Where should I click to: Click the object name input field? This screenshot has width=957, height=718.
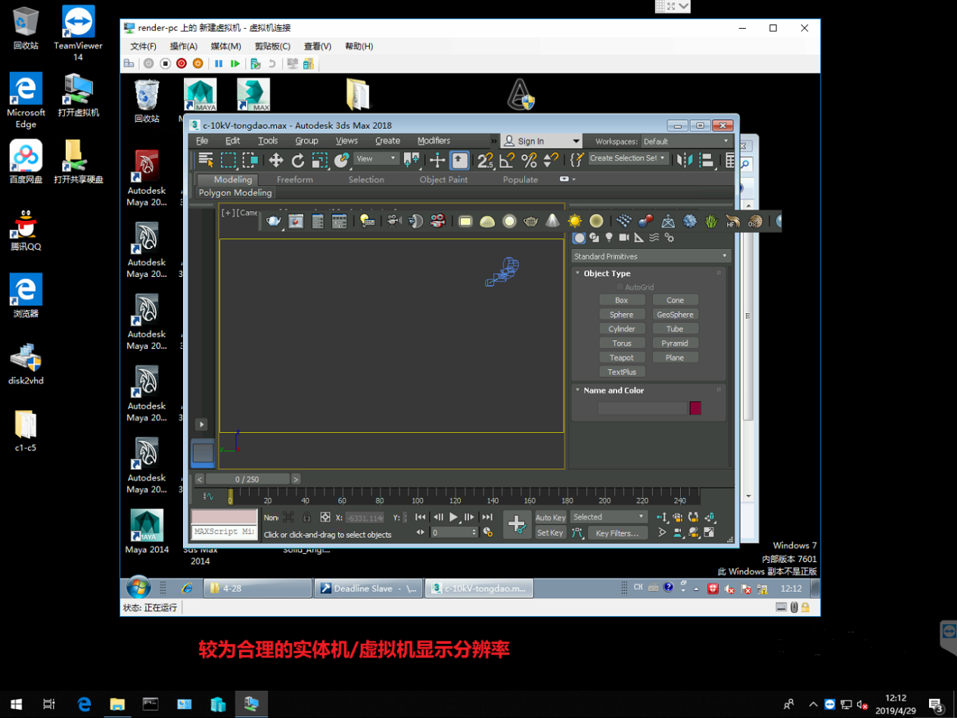pos(642,409)
